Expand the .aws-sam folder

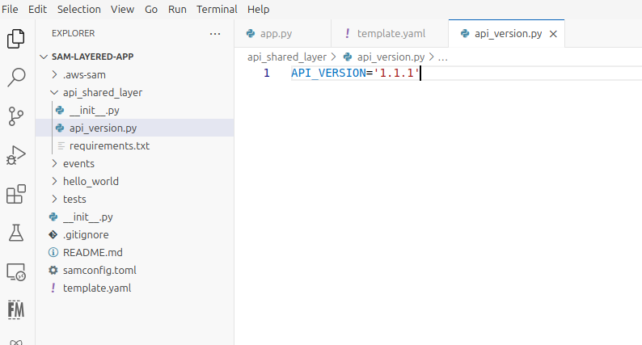click(x=135, y=74)
